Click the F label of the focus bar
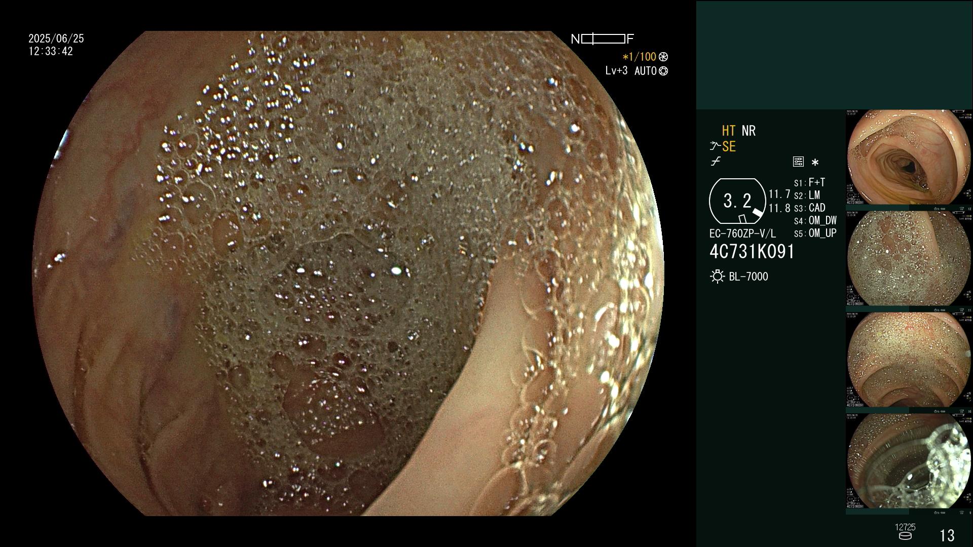973x547 pixels. tap(630, 39)
